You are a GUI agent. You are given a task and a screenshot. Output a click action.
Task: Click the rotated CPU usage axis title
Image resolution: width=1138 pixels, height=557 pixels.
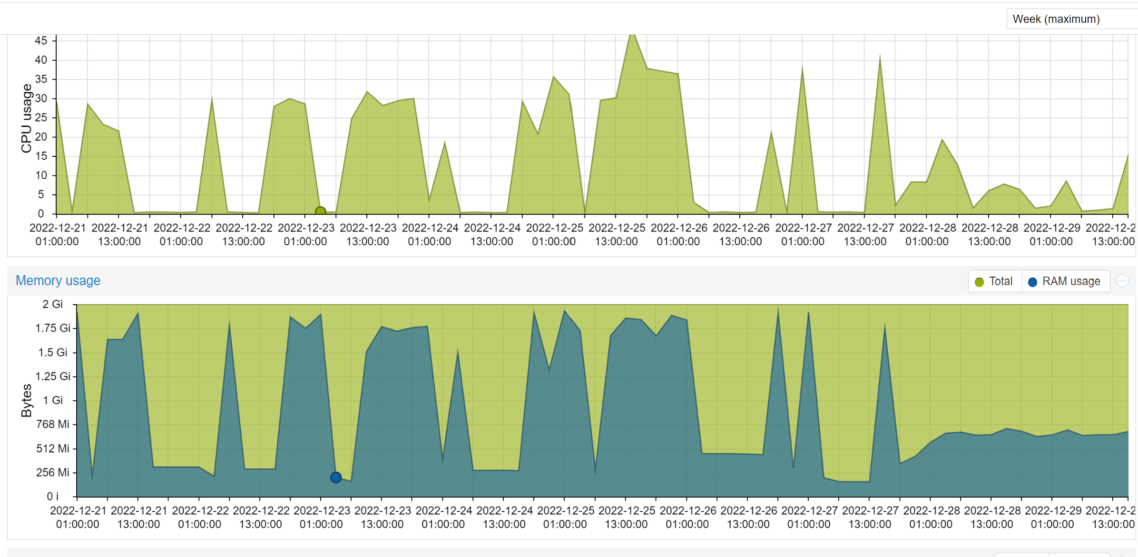pos(27,118)
